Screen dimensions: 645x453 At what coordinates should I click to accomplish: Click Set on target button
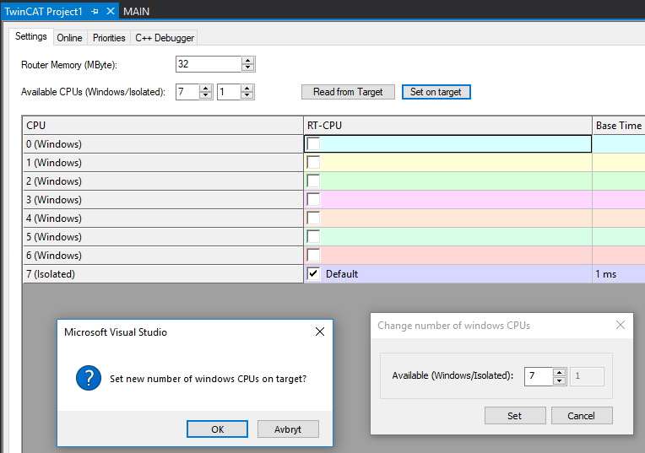pyautogui.click(x=436, y=92)
